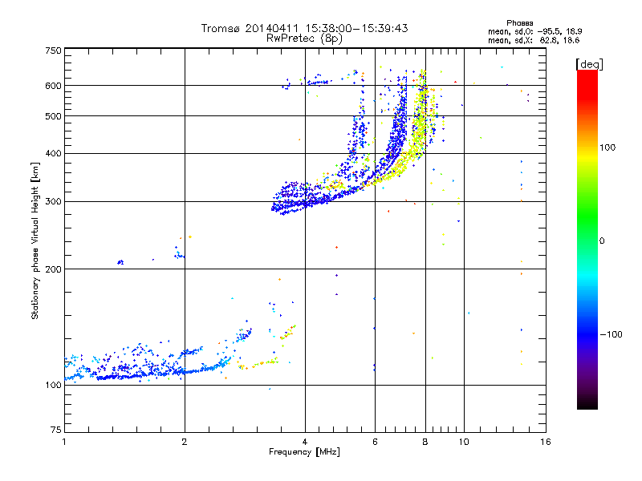642x481 pixels.
Task: Click the green region of the colorbar near 0
Action: (x=587, y=229)
